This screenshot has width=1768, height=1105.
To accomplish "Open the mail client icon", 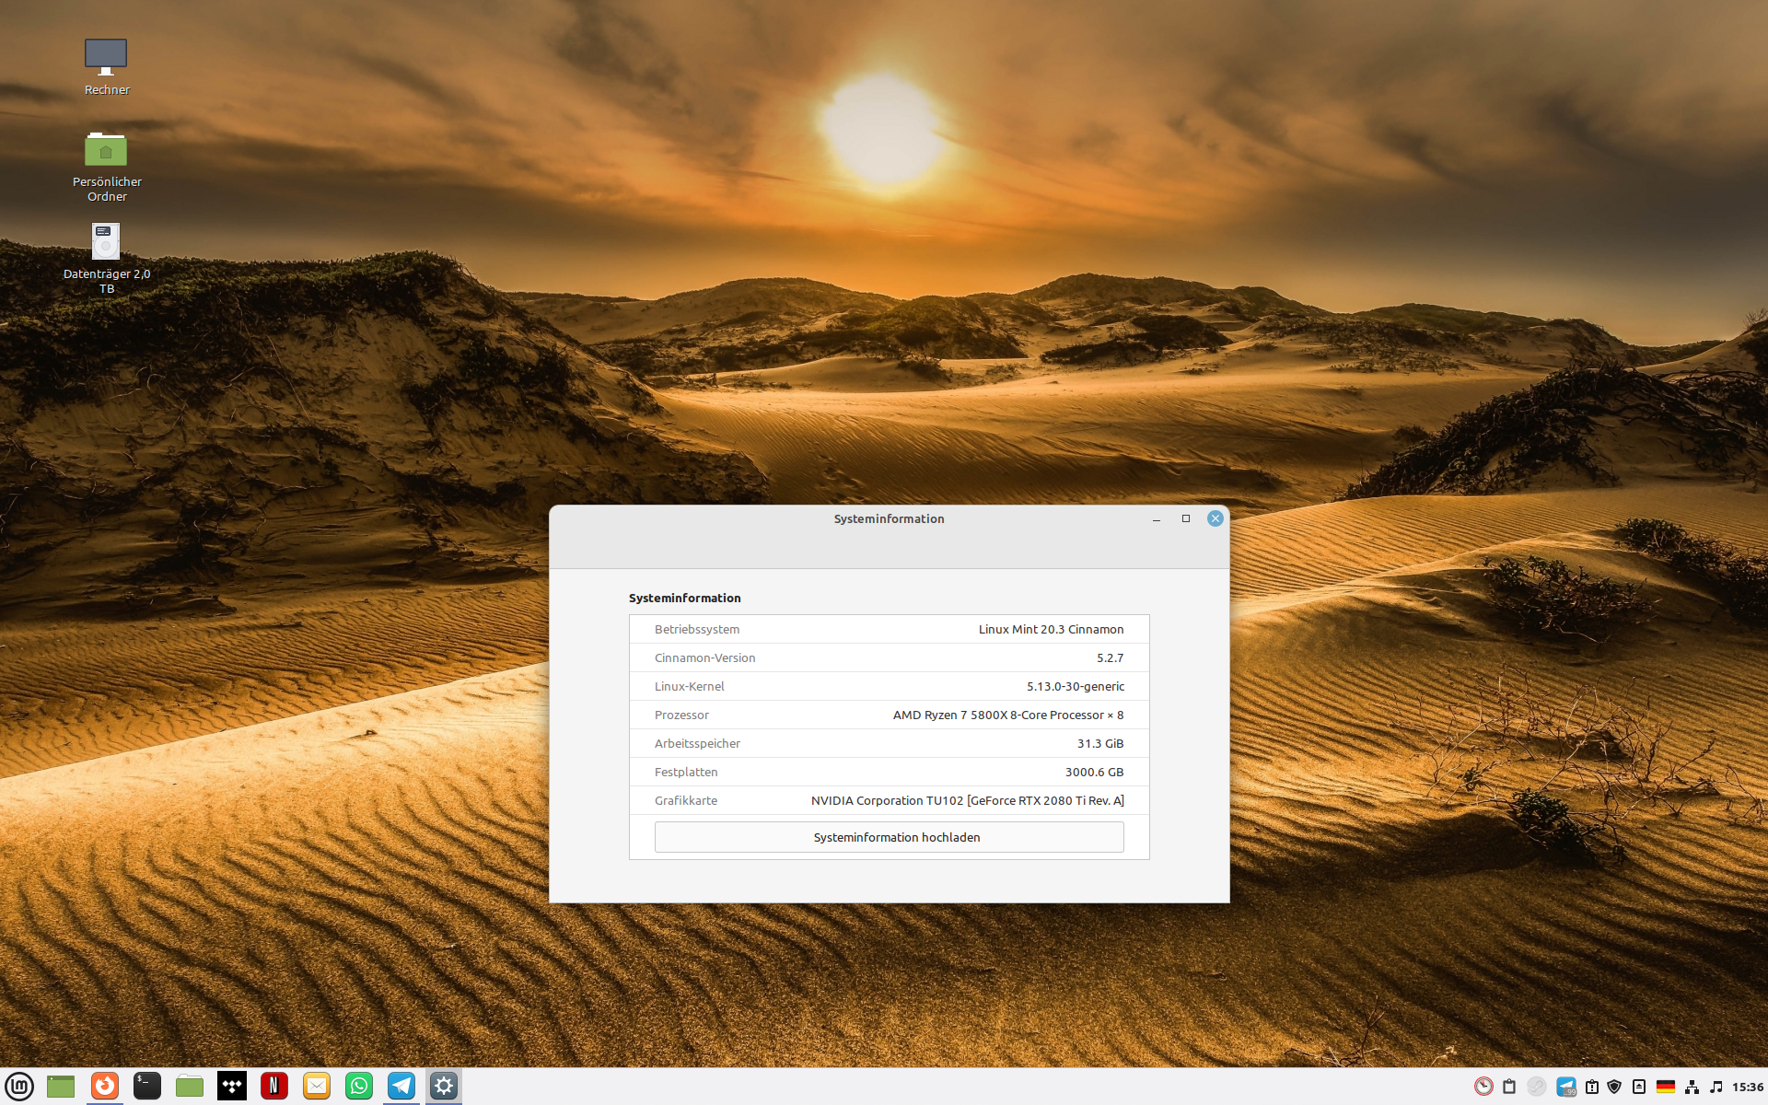I will 317,1087.
